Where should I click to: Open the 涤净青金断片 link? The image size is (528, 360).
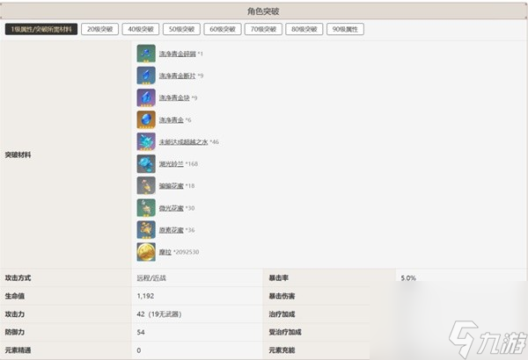178,76
